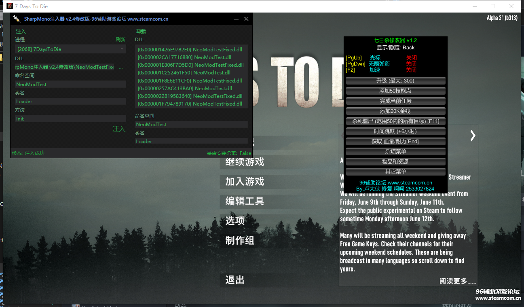
Task: Enable 加速 (speed) toggle via its 关闭 switch
Action: click(411, 69)
